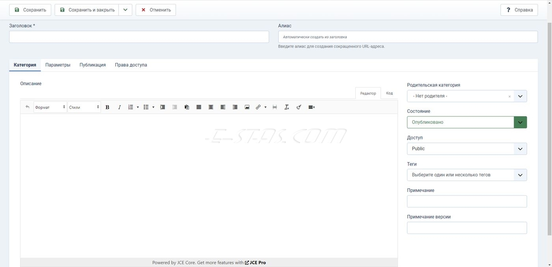Focus the Алиас input field

[x=408, y=37]
